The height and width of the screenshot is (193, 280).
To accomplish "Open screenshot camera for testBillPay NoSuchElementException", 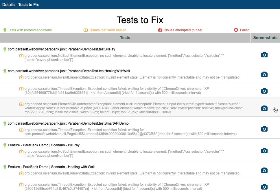I will tap(264, 55).
